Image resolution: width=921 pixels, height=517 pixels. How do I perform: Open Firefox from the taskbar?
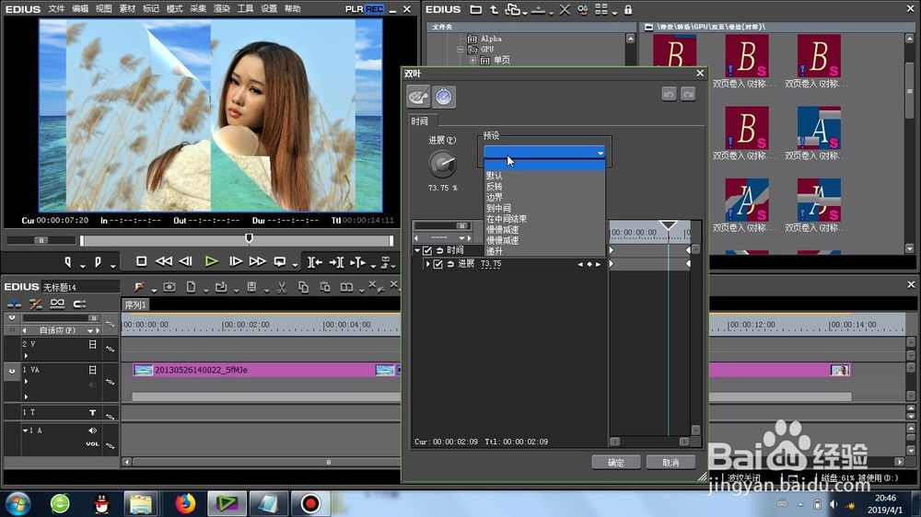click(x=185, y=503)
